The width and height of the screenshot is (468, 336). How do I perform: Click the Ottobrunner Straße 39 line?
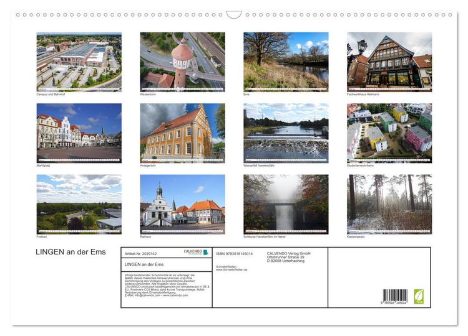tap(286, 257)
